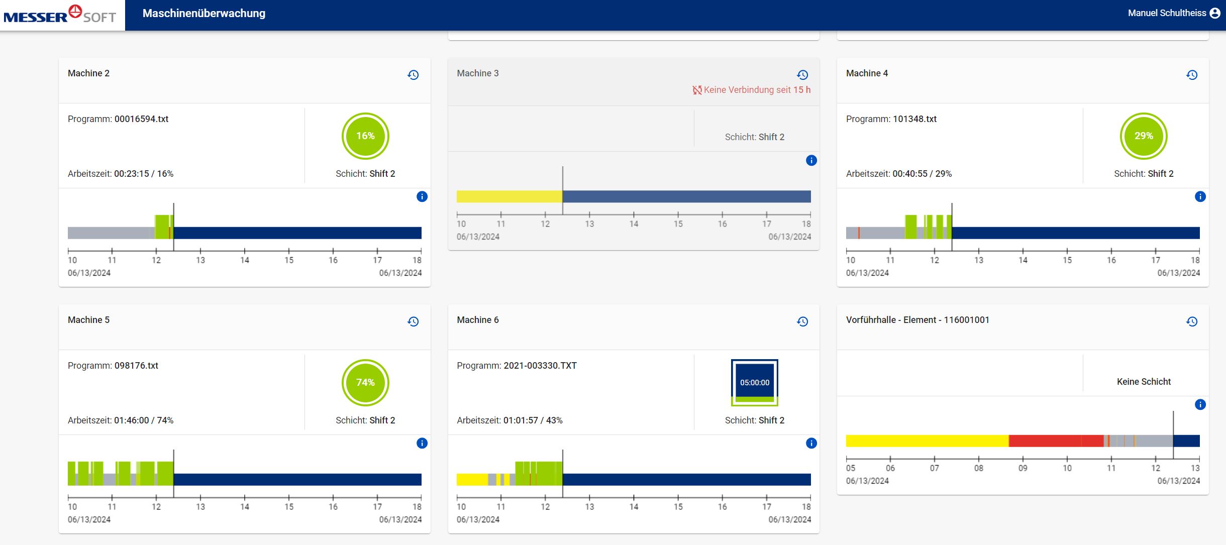Open the history view for Machine 5

(x=413, y=321)
